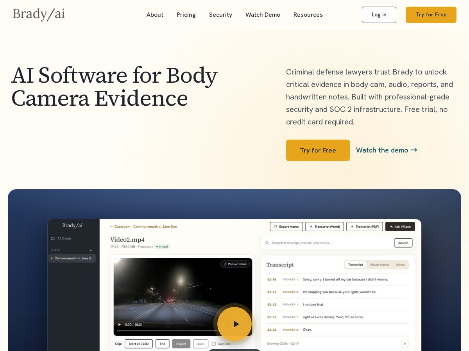469x351 pixels.
Task: Click the plus icon next to CASES
Action: [x=91, y=250]
